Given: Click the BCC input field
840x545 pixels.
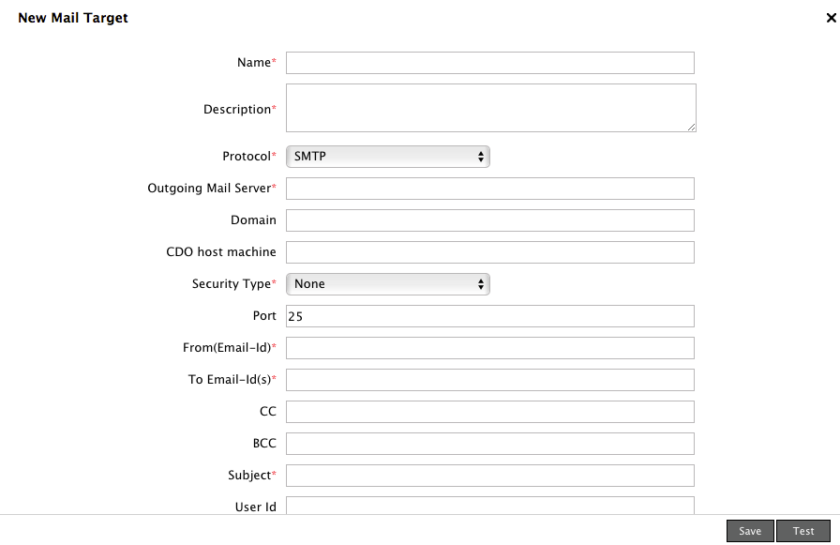Looking at the screenshot, I should click(x=489, y=444).
